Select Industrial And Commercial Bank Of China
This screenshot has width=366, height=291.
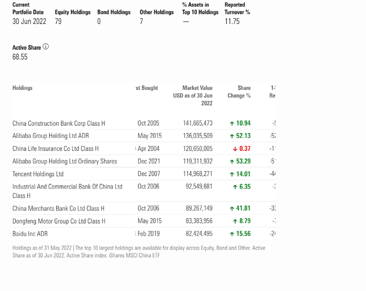(67, 187)
